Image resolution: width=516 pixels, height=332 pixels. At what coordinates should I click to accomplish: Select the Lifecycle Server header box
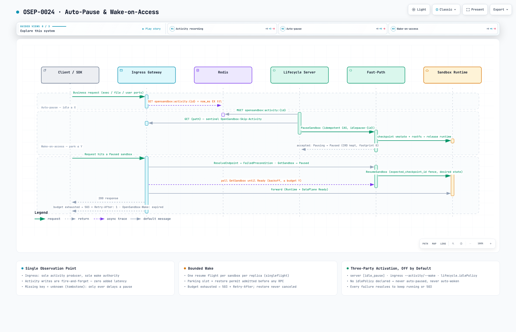coord(300,75)
